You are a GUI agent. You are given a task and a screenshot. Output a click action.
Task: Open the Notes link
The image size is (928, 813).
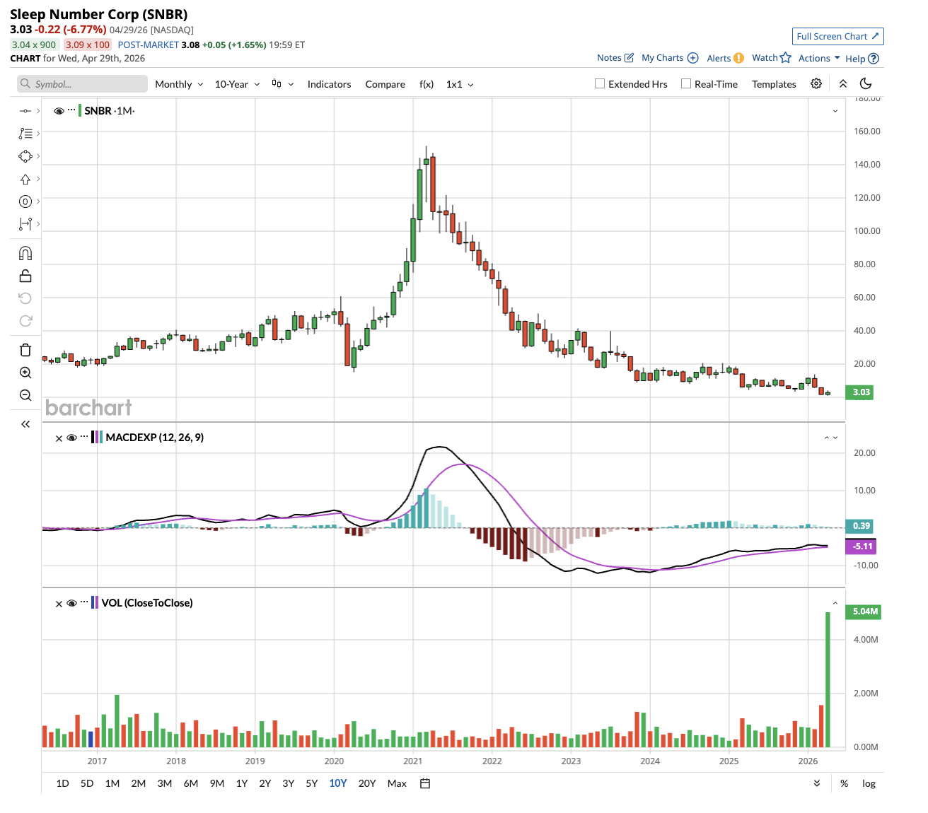point(615,58)
